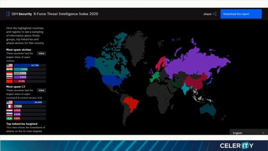The image size is (268, 151).
Task: Click the 'Top industries targeted' heading
Action: click(x=22, y=124)
